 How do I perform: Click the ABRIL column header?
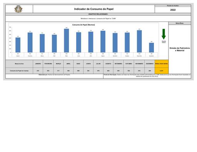(x=68, y=64)
